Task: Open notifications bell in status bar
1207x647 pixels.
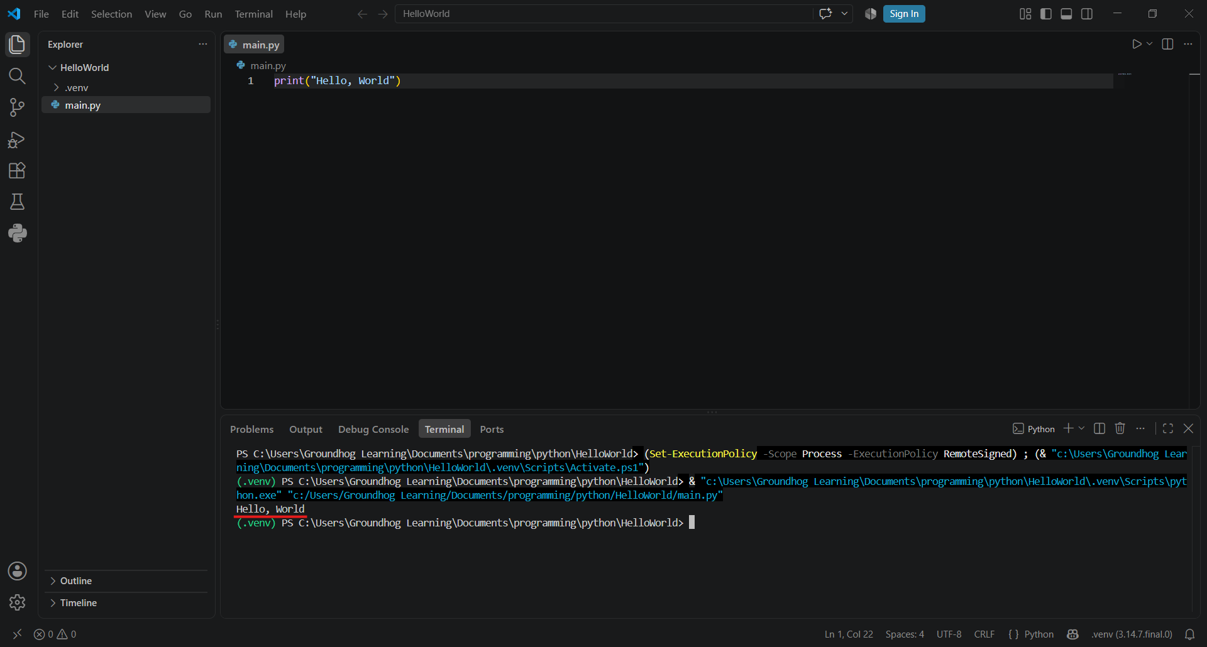Action: pos(1190,634)
